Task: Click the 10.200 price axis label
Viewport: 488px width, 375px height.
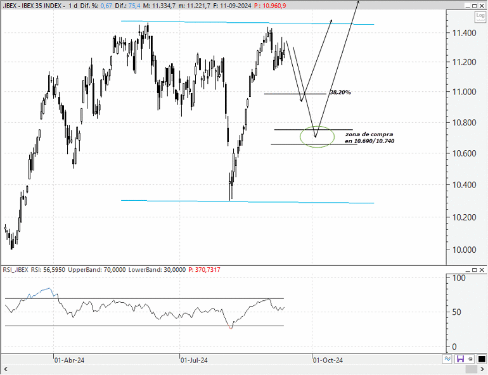Action: (464, 217)
